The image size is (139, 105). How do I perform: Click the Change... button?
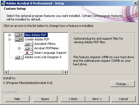click(122, 84)
